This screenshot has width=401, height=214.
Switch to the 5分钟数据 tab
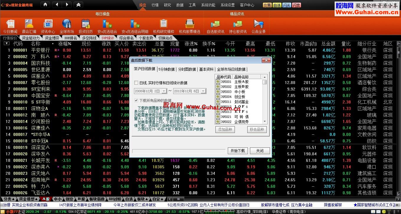(x=166, y=69)
